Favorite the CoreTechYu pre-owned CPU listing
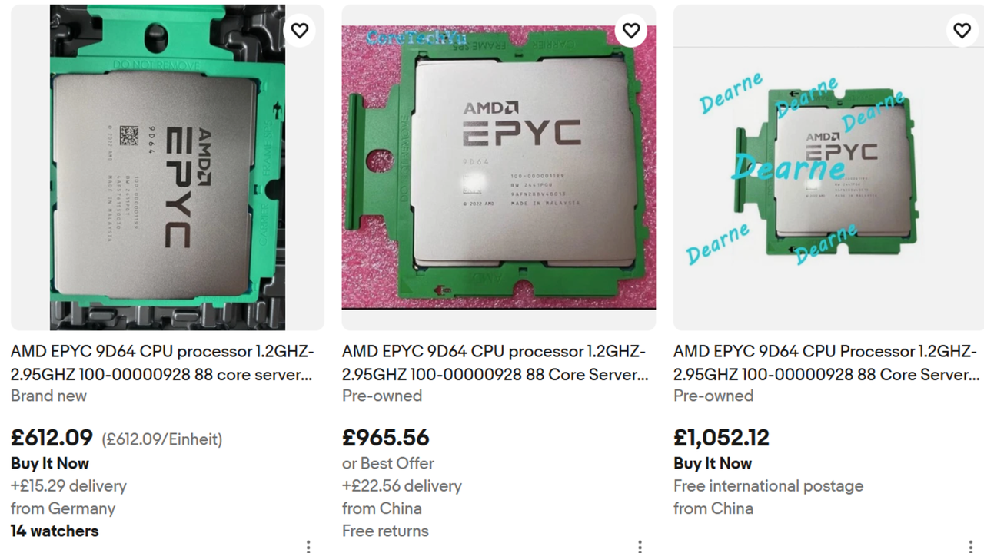 [630, 31]
